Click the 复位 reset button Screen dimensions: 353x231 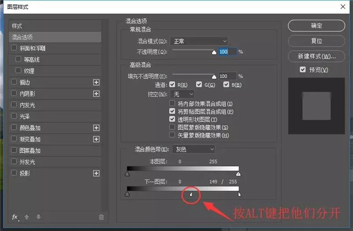coord(316,41)
